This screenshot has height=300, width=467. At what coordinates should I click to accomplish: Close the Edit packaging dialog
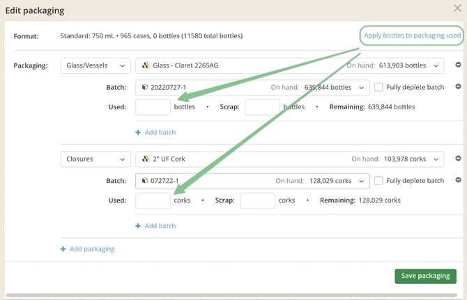point(457,10)
